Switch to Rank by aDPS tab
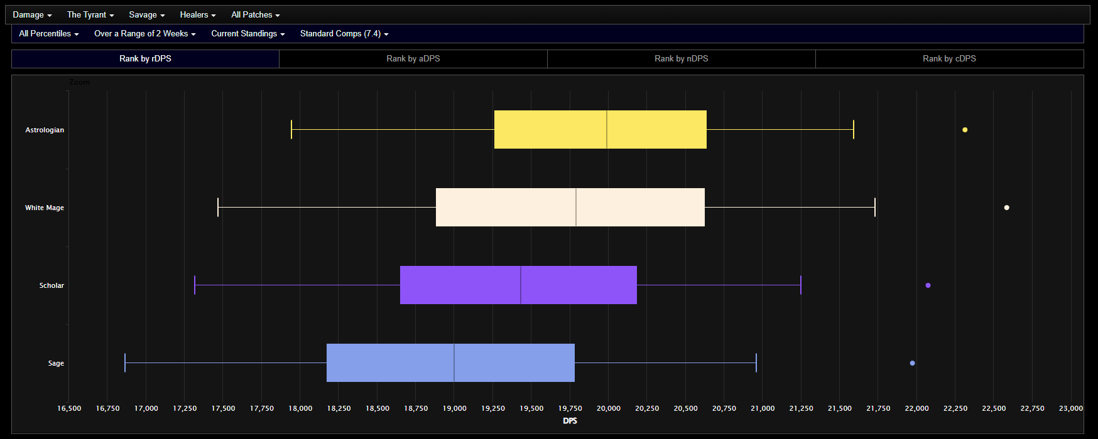Screen dimensions: 1098x439 (x=413, y=58)
